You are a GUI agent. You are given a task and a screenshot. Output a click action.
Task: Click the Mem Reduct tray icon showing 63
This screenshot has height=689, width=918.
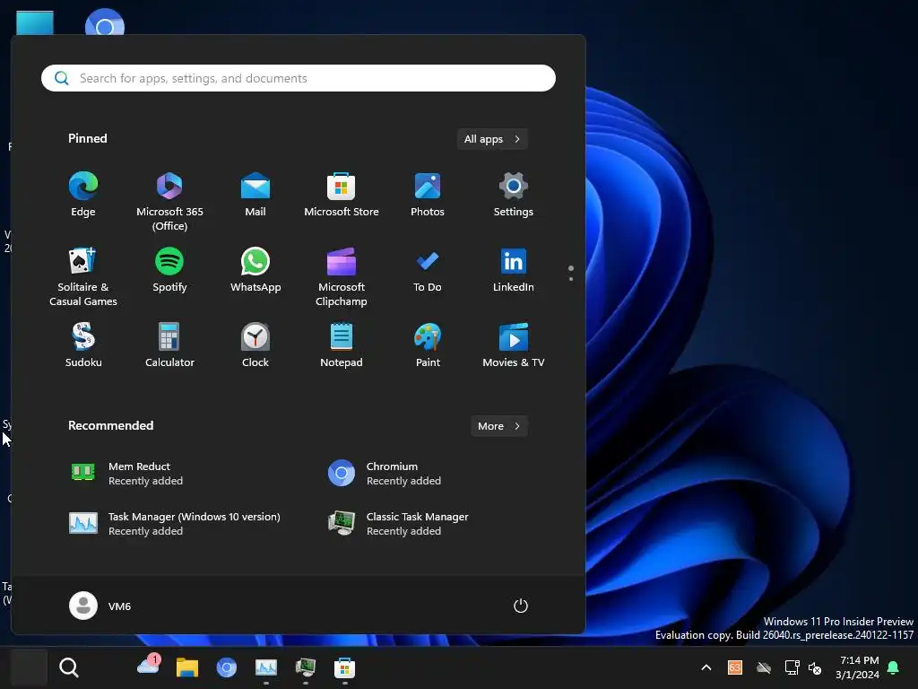pos(735,667)
